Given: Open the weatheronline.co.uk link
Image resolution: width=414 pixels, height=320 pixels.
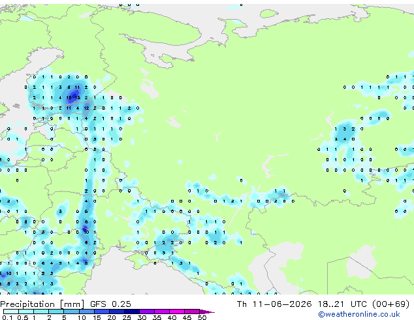Looking at the screenshot, I should tap(359, 314).
